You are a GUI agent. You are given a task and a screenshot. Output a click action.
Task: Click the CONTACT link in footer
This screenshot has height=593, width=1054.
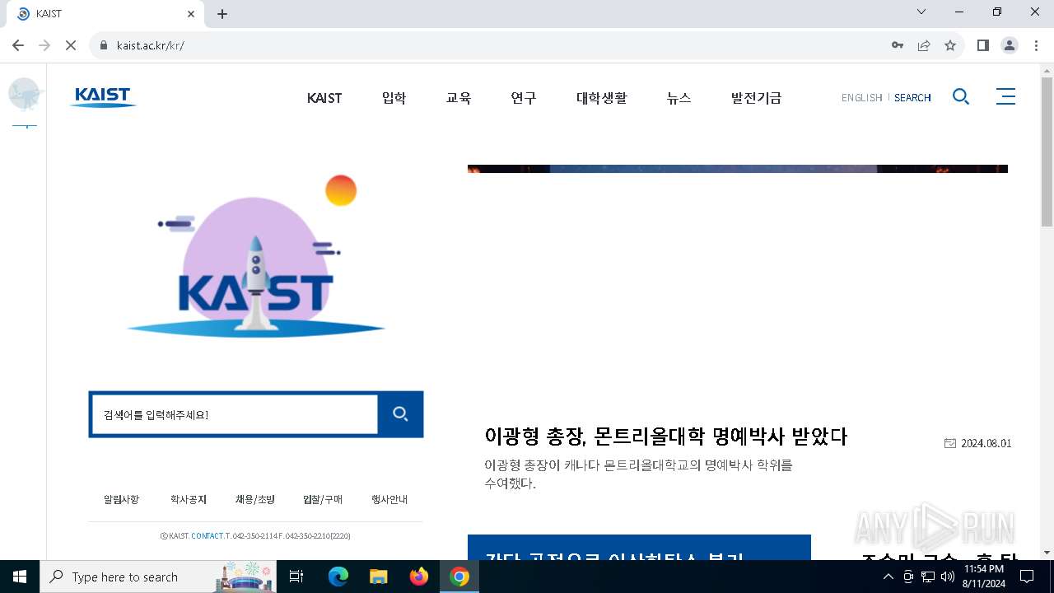click(208, 536)
